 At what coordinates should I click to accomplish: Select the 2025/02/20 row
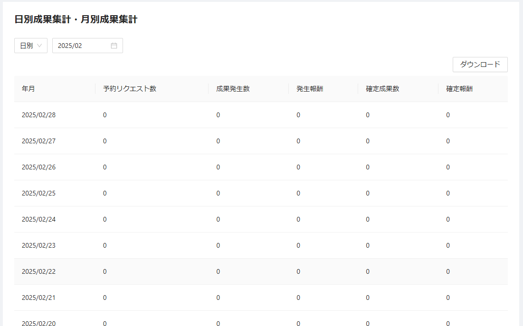[x=38, y=323]
